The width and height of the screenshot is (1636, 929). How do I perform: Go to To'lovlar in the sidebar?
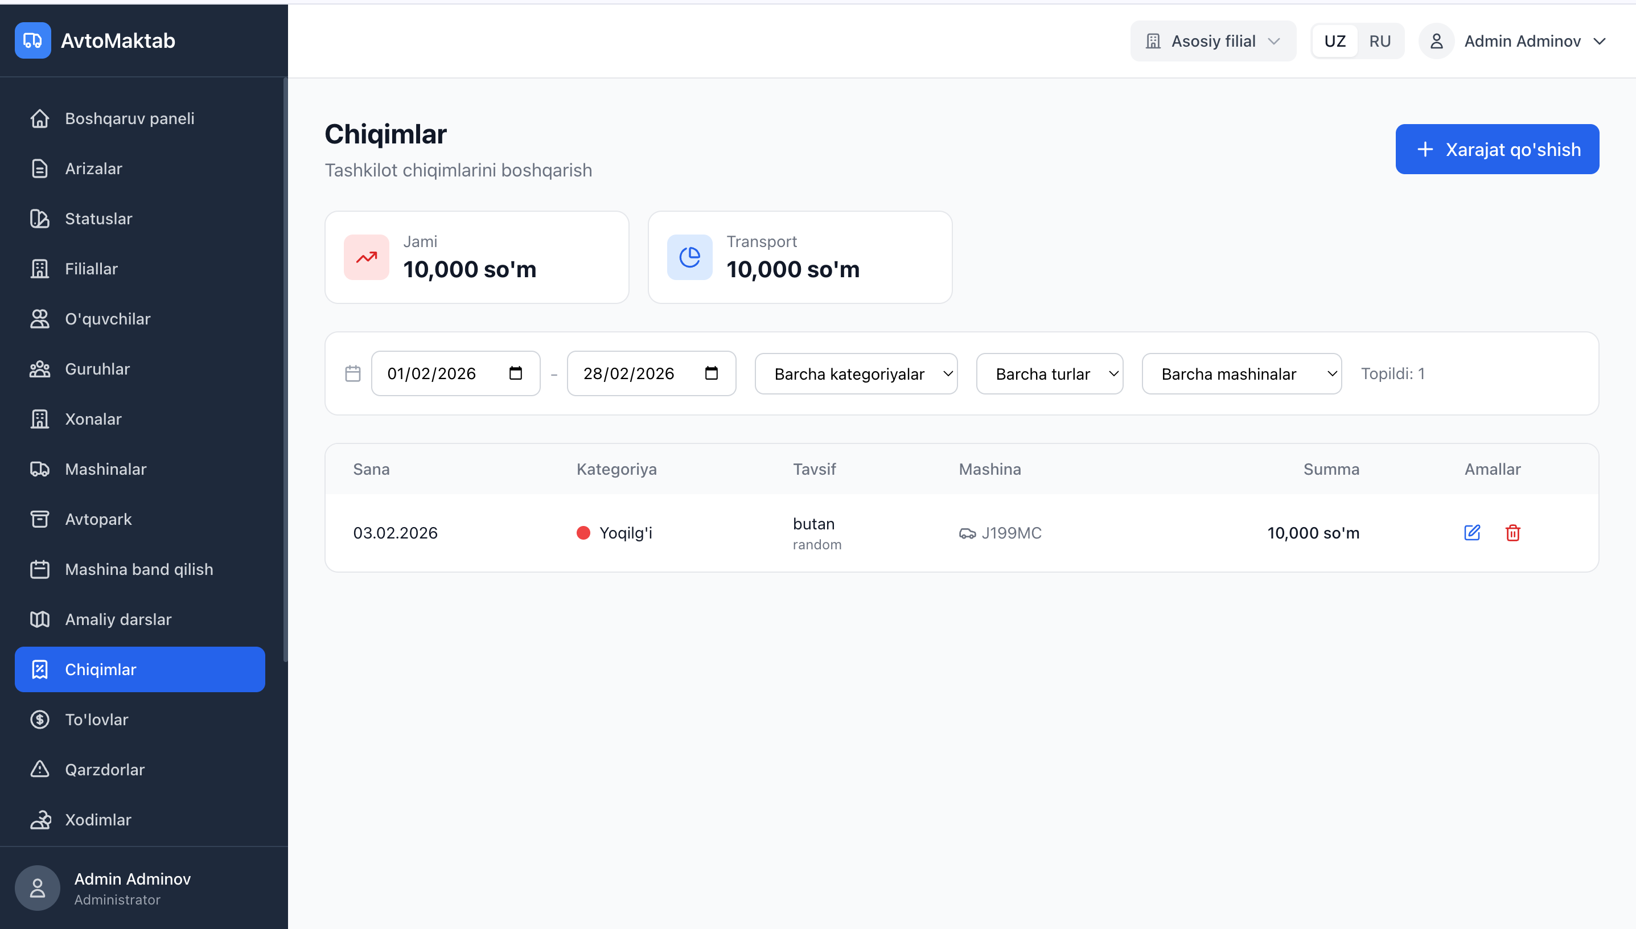(x=96, y=719)
